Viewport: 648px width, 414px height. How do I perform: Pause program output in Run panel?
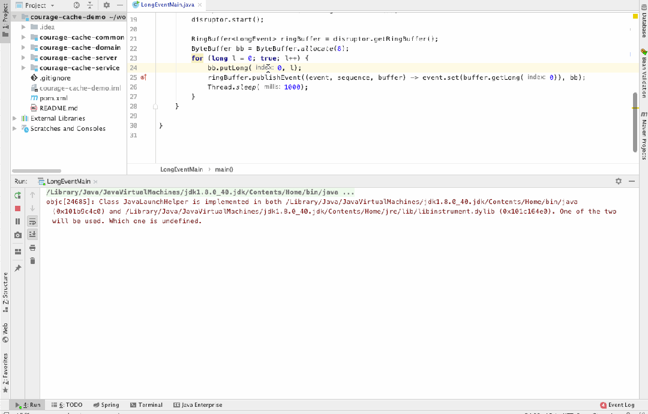click(x=18, y=221)
